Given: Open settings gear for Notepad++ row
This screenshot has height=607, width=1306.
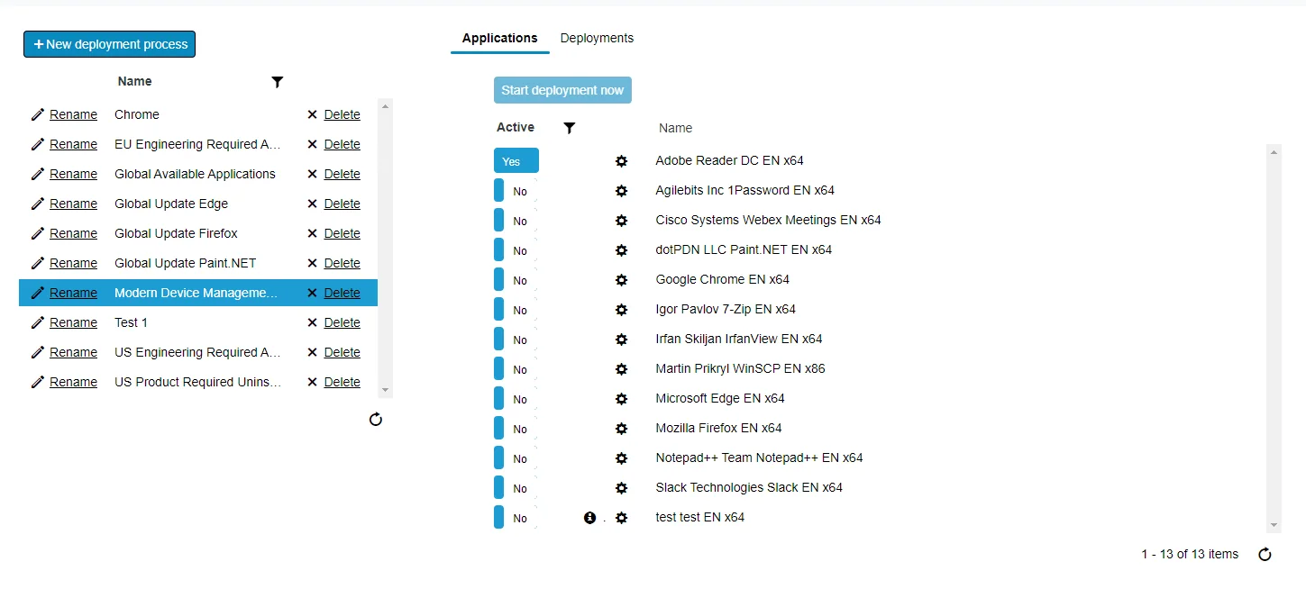Looking at the screenshot, I should click(x=621, y=458).
